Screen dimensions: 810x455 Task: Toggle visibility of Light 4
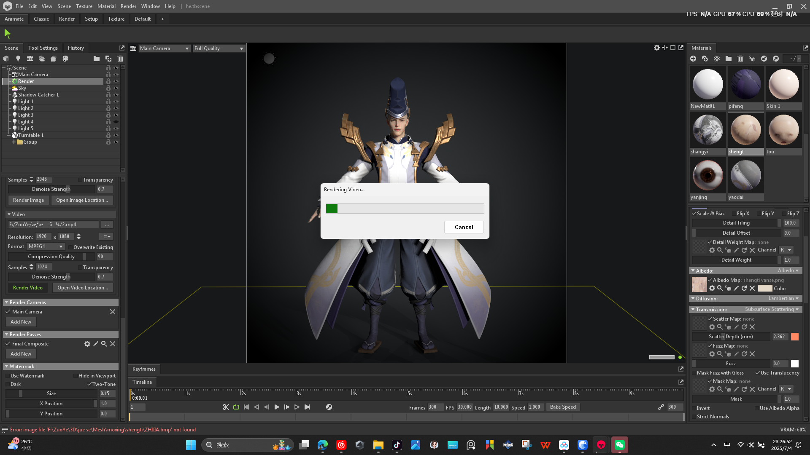tap(116, 122)
